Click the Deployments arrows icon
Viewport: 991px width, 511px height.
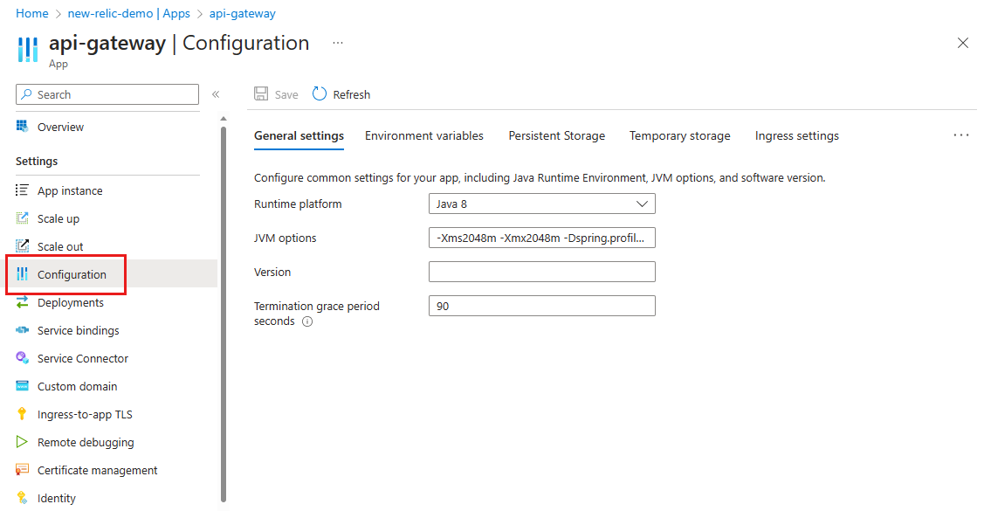point(23,302)
